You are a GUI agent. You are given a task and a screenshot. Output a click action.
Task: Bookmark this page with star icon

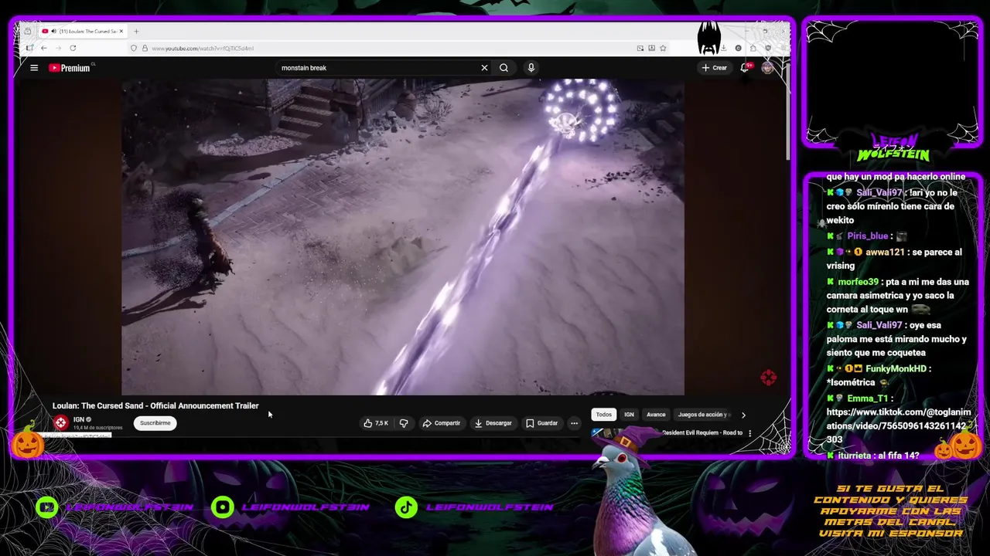click(663, 48)
